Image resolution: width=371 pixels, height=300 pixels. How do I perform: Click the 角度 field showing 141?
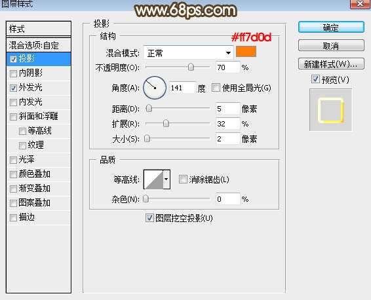[183, 88]
